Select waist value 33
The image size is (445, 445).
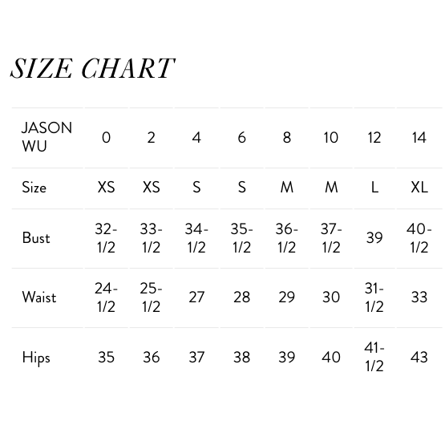(x=419, y=297)
